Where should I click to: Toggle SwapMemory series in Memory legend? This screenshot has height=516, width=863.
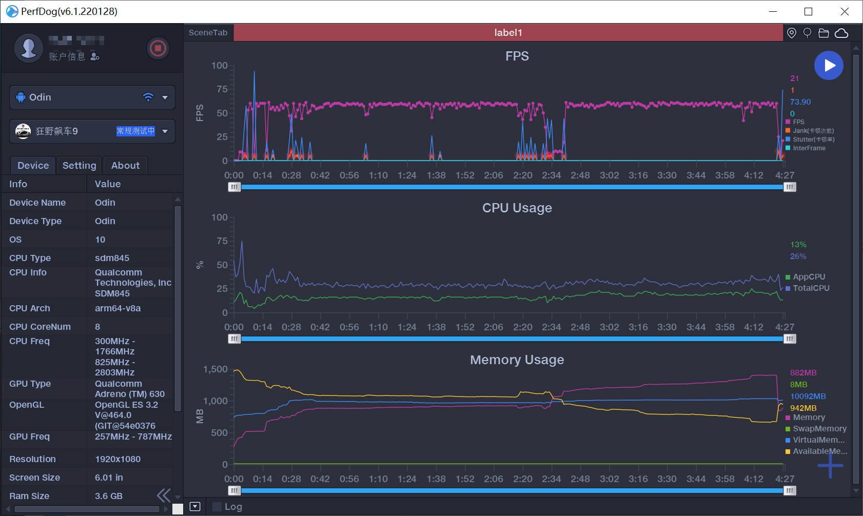click(818, 429)
